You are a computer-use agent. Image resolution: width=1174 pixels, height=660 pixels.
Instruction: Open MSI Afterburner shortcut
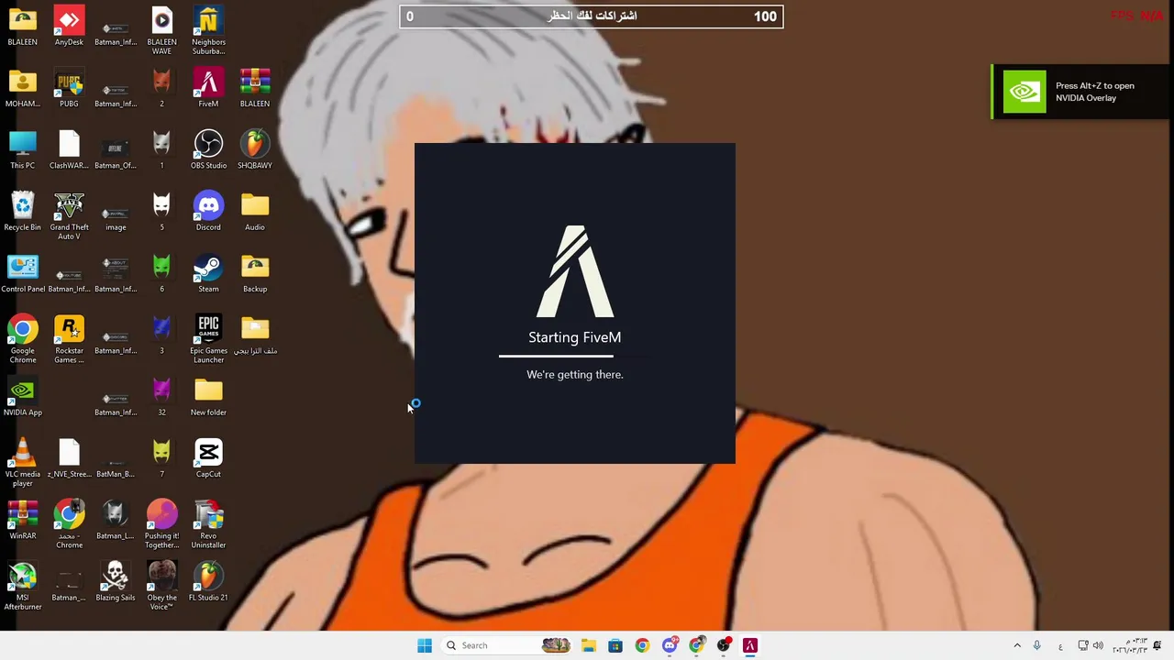[x=23, y=587]
